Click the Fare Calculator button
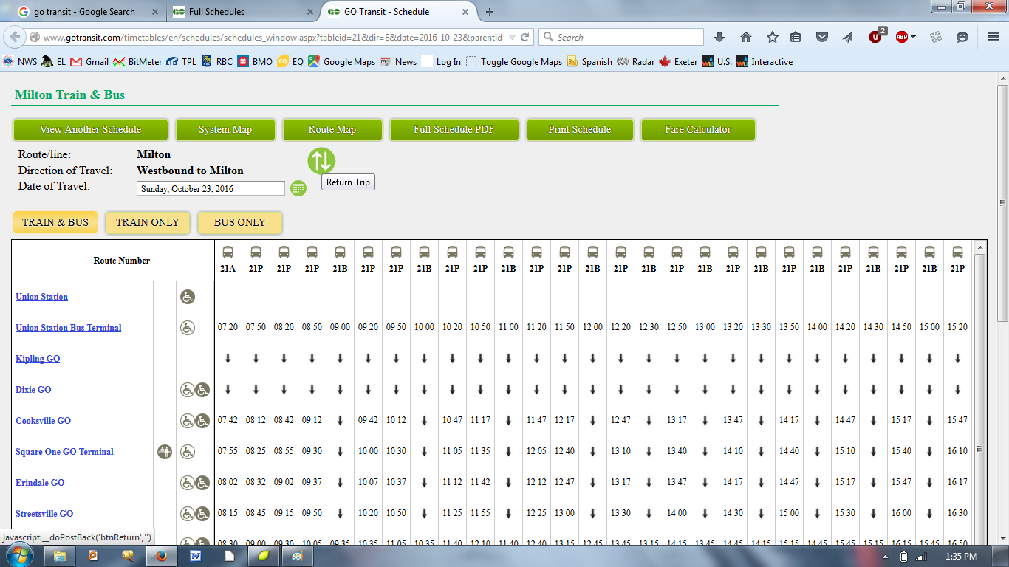 tap(698, 129)
